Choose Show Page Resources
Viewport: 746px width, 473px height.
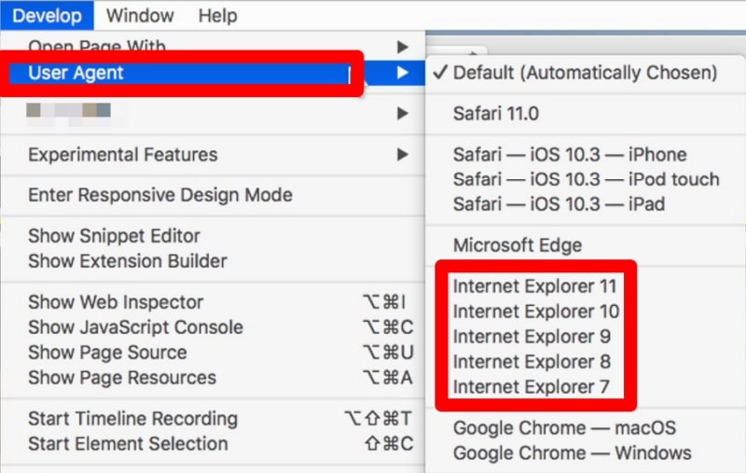tap(213, 378)
